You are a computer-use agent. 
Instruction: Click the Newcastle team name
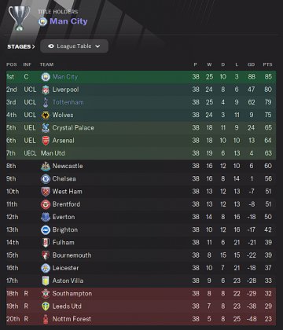pos(68,166)
